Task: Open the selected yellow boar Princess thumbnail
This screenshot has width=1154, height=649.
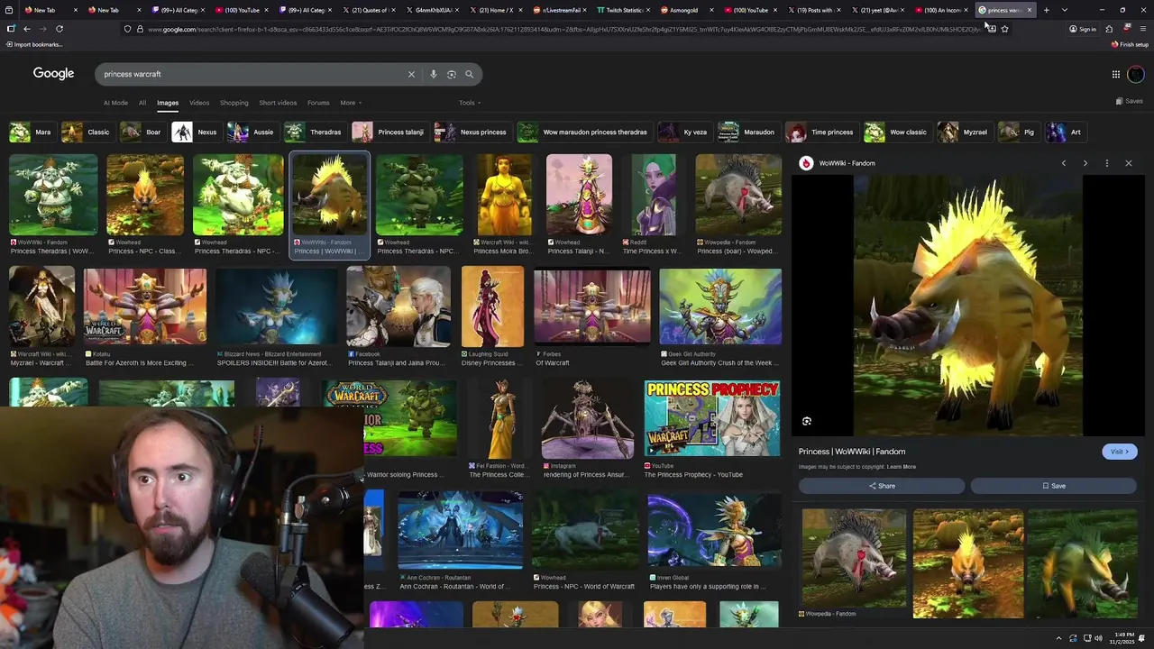Action: pyautogui.click(x=329, y=195)
